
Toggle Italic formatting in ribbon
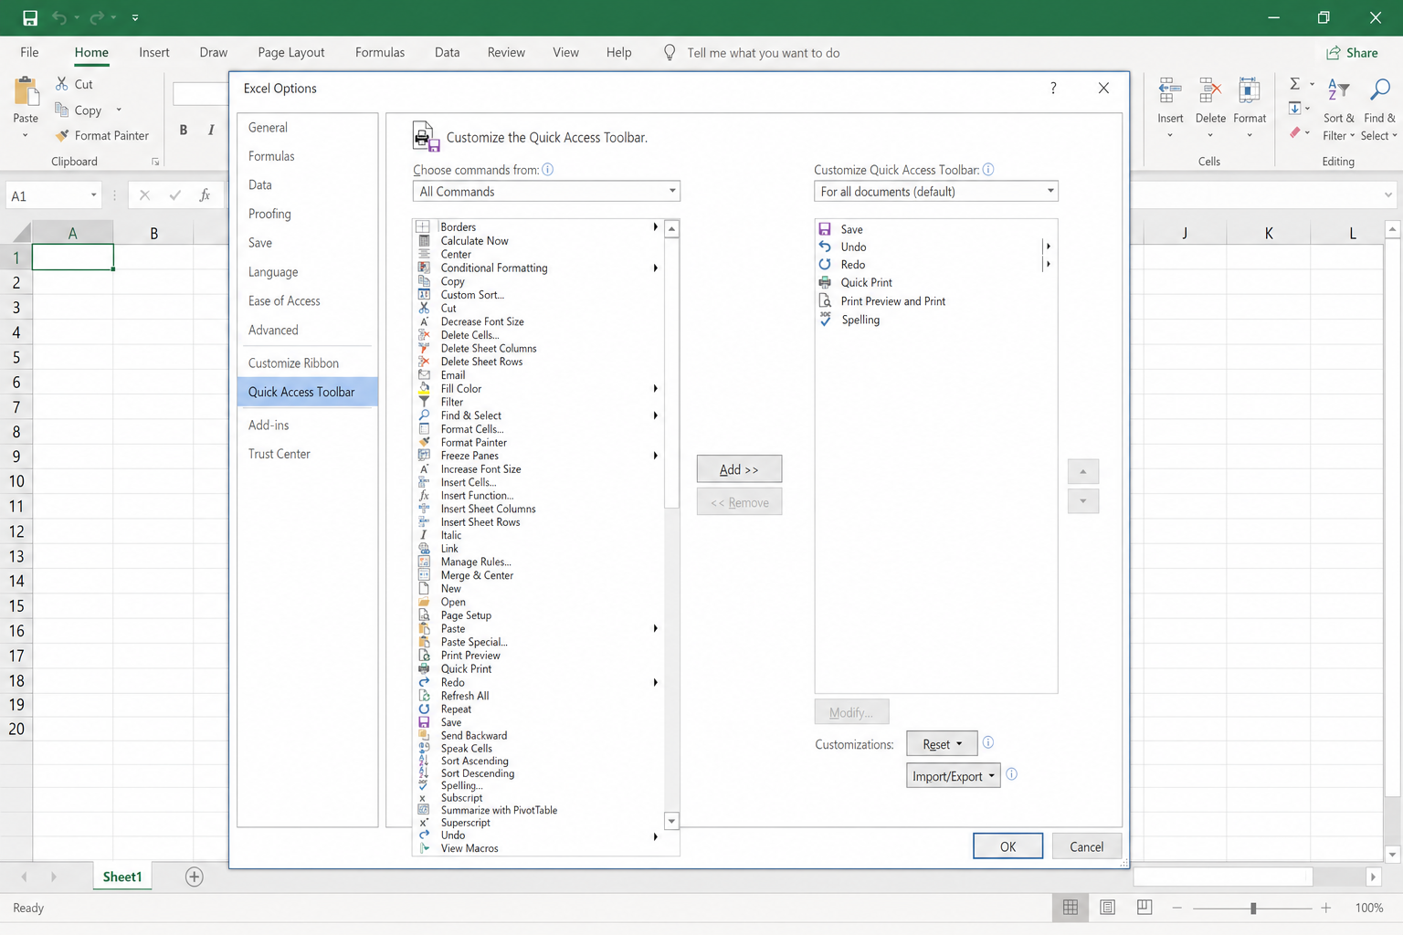pyautogui.click(x=211, y=130)
